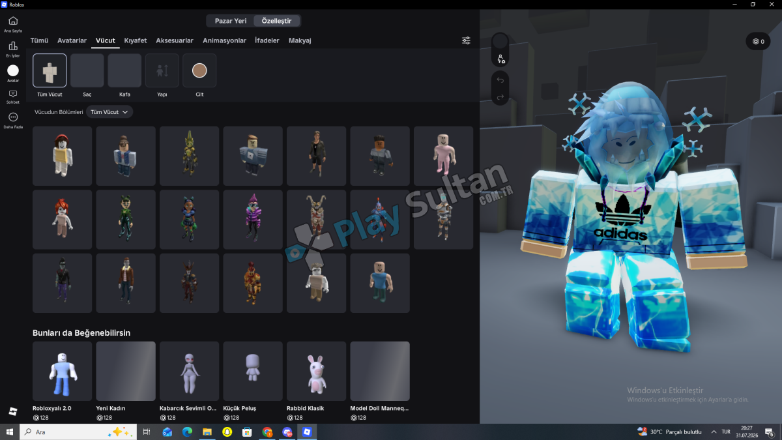Select the purple witch-hat body thumbnail

pyautogui.click(x=253, y=220)
